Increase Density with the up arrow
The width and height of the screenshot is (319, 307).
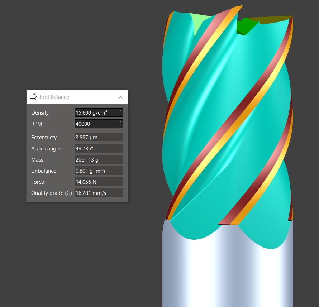pyautogui.click(x=120, y=111)
